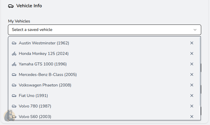This screenshot has height=125, width=210.
Task: Delete the Honda Monkey 125 saved vehicle
Action: pos(192,53)
